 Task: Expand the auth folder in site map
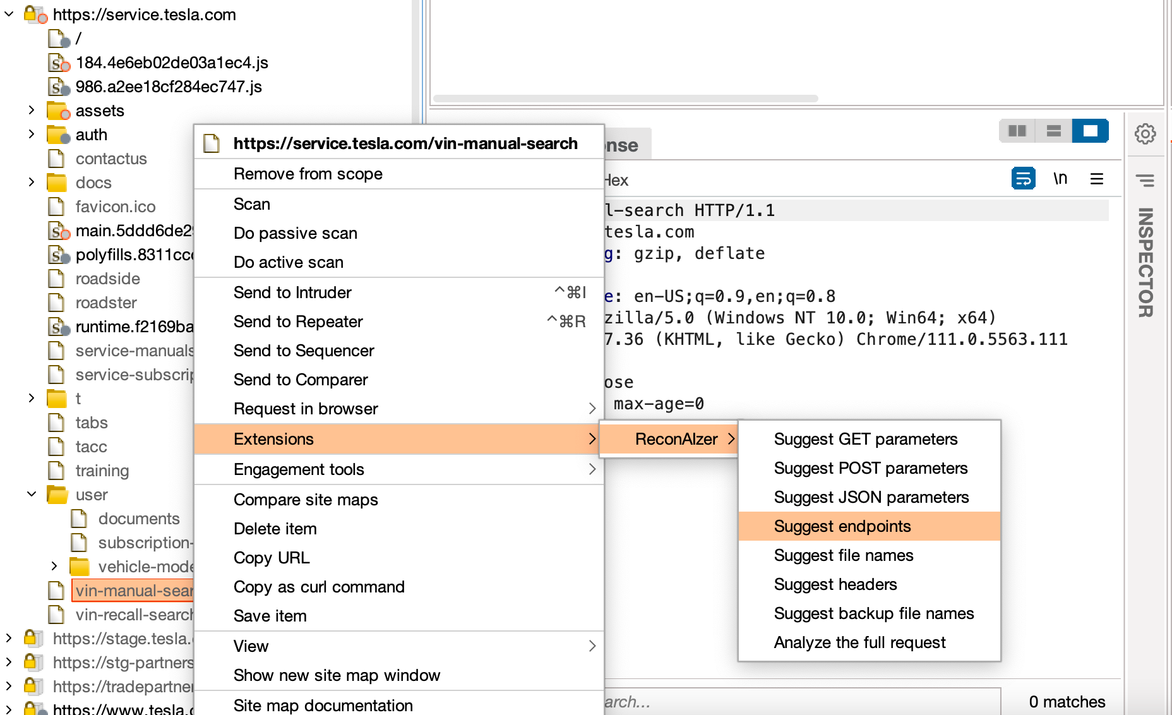32,135
